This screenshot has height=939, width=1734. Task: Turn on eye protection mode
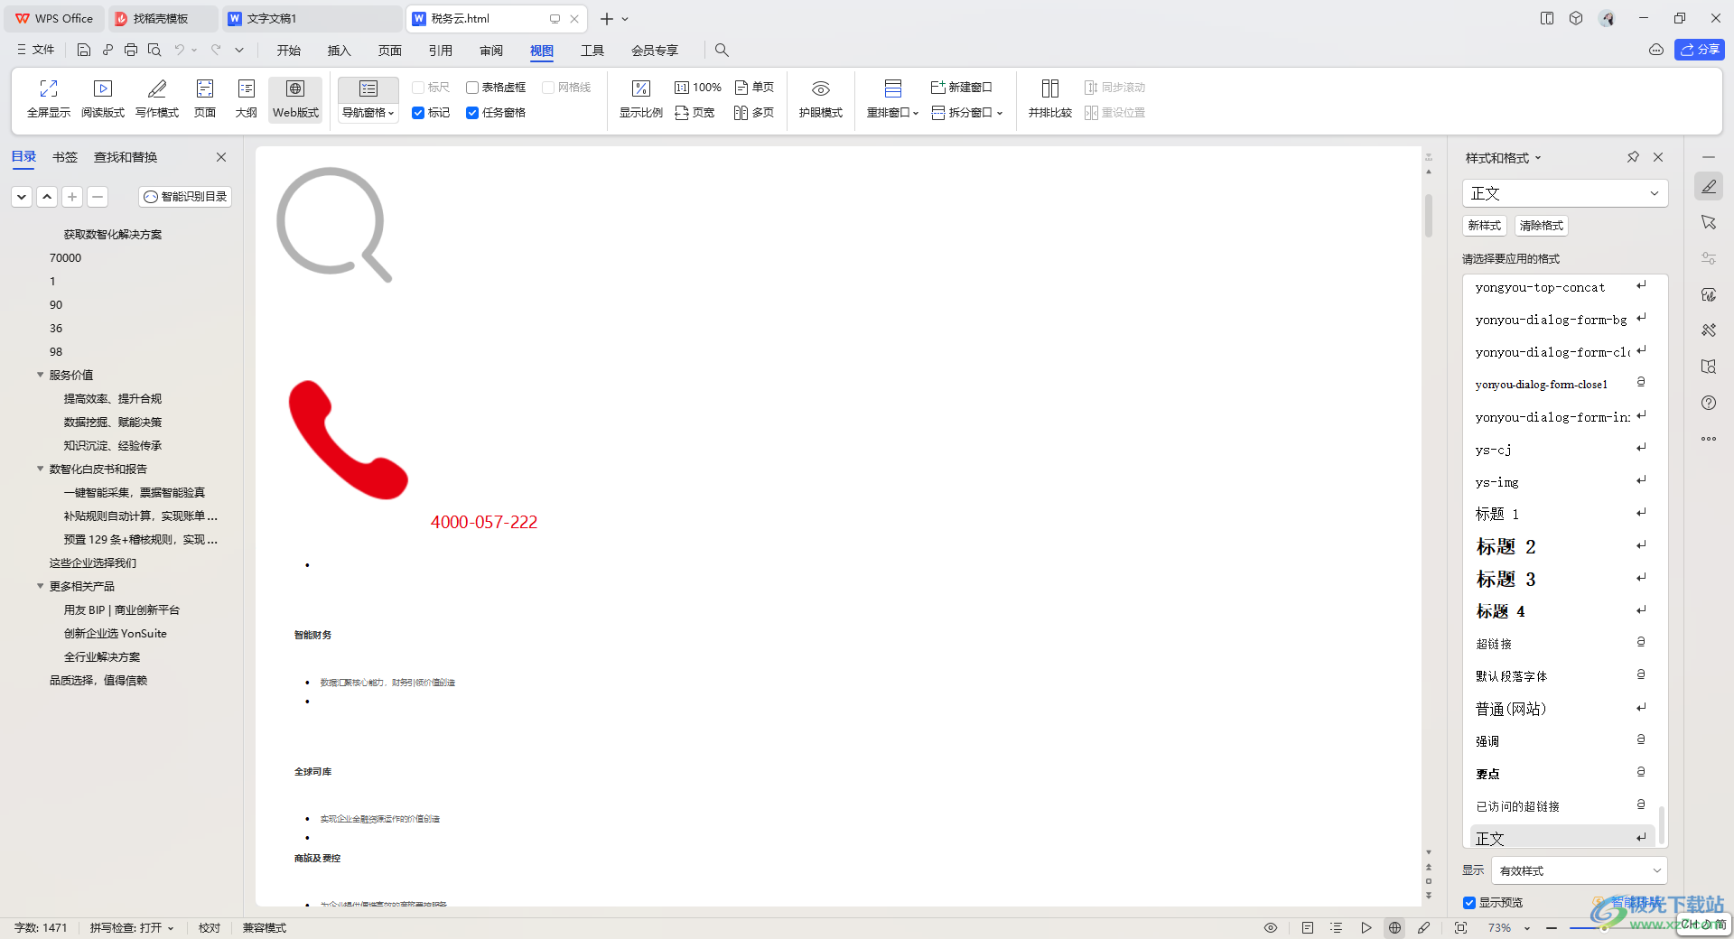(x=821, y=98)
